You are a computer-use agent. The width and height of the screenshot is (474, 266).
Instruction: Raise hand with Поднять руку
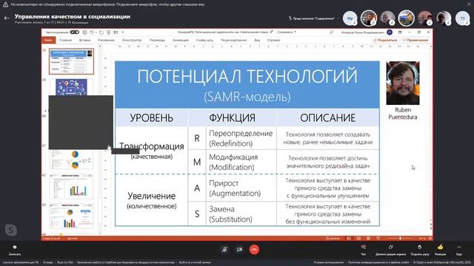tap(420, 250)
